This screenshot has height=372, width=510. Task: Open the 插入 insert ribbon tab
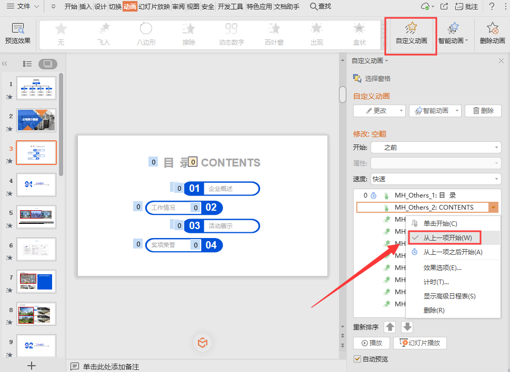coord(85,6)
